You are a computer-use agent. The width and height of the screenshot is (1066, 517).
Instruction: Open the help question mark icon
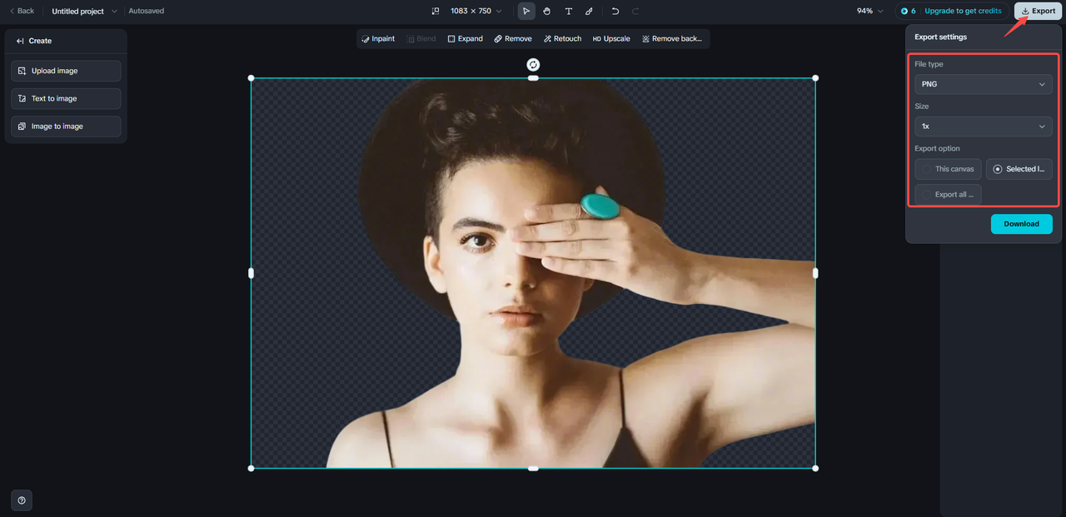tap(22, 500)
